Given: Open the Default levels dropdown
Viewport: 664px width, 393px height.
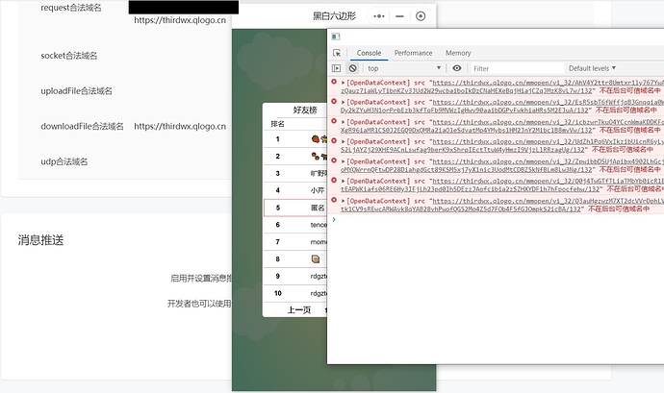Looking at the screenshot, I should tap(592, 68).
